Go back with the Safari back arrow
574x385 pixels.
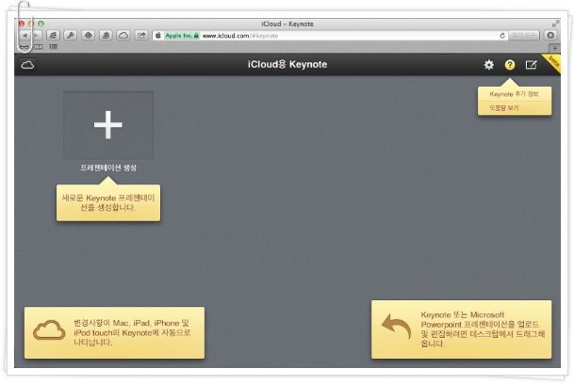pyautogui.click(x=25, y=36)
